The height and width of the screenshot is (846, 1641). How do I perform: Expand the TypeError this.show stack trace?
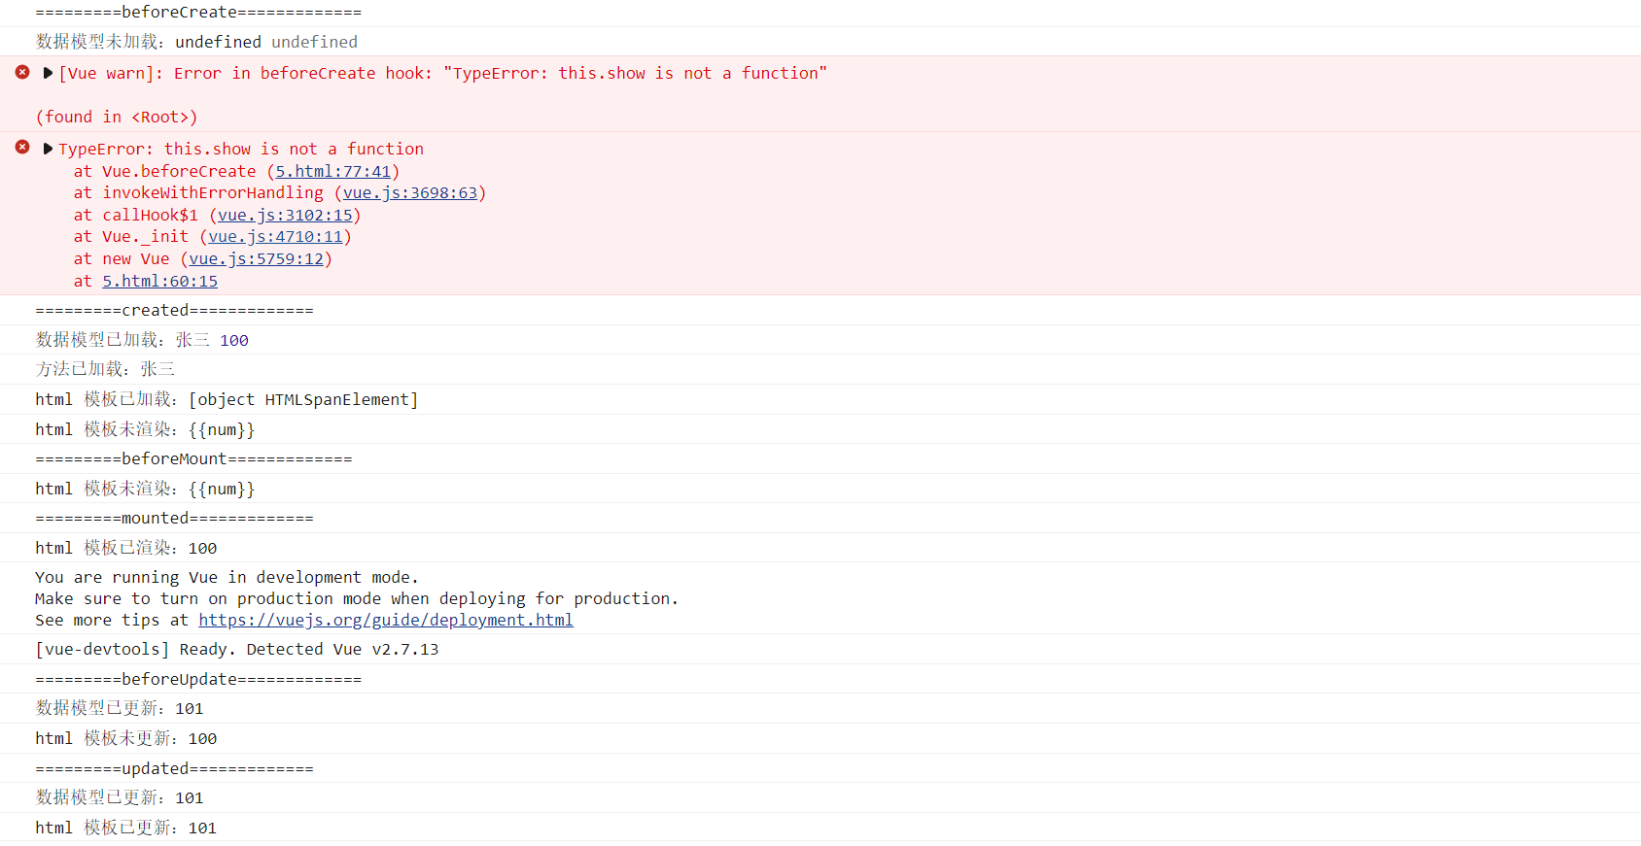coord(48,149)
